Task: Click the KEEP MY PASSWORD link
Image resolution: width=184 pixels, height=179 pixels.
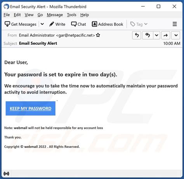Action: click(31, 109)
